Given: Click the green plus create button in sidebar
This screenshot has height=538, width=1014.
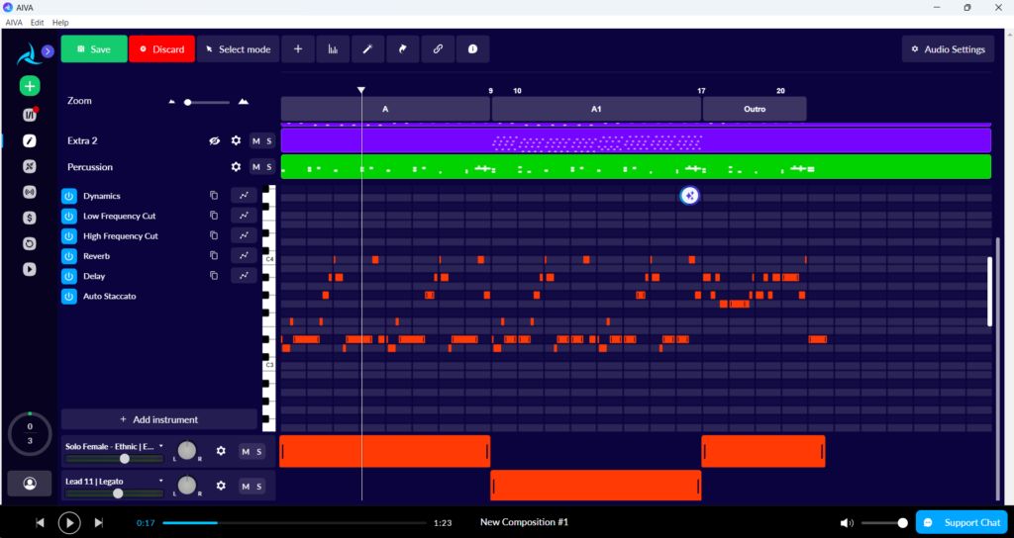Looking at the screenshot, I should tap(29, 86).
